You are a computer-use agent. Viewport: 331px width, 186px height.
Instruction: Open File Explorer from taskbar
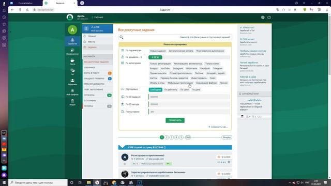click(88, 182)
